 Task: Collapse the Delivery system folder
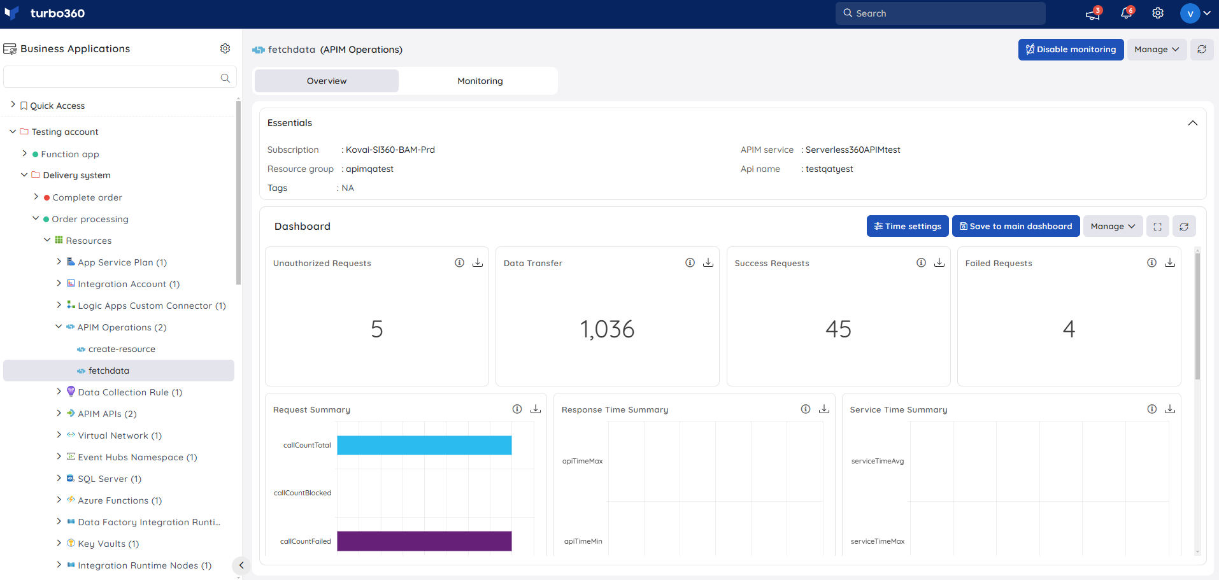click(24, 175)
